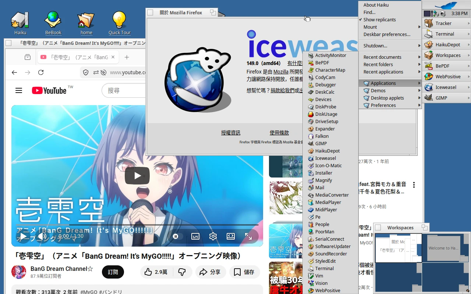Expand the Recent documents submenu
471x294 pixels.
(382, 57)
